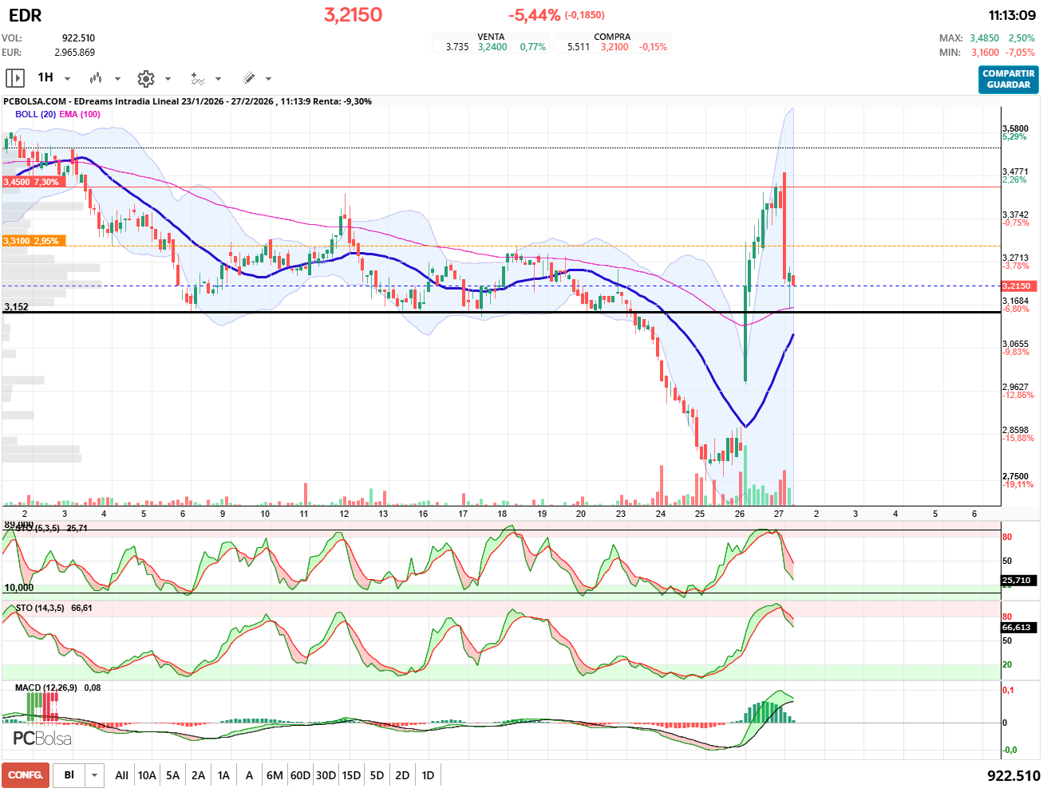
Task: Open the chart settings gear icon
Action: pos(145,78)
